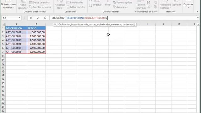This screenshot has width=201, height=113.
Task: Click the indicador_columnas argument in tooltip
Action: coord(111,24)
